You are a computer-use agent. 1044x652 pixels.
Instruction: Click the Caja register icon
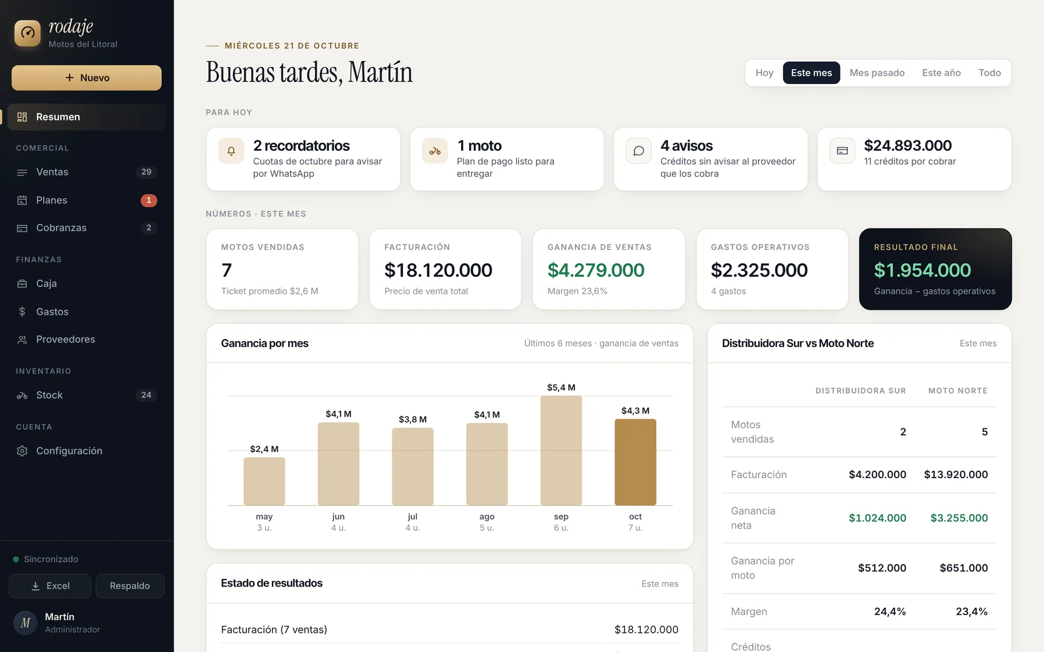coord(22,284)
